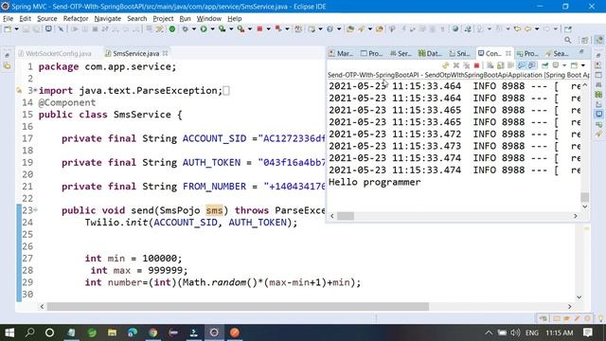Click the red Stop toolbar icon
This screenshot has height=341, width=606.
pos(259,29)
